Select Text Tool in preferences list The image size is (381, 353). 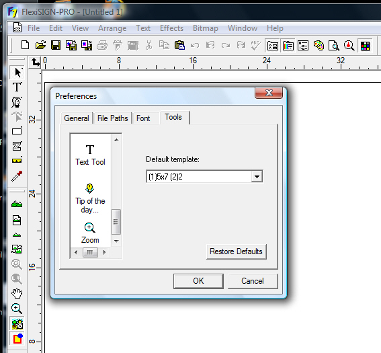(x=90, y=155)
